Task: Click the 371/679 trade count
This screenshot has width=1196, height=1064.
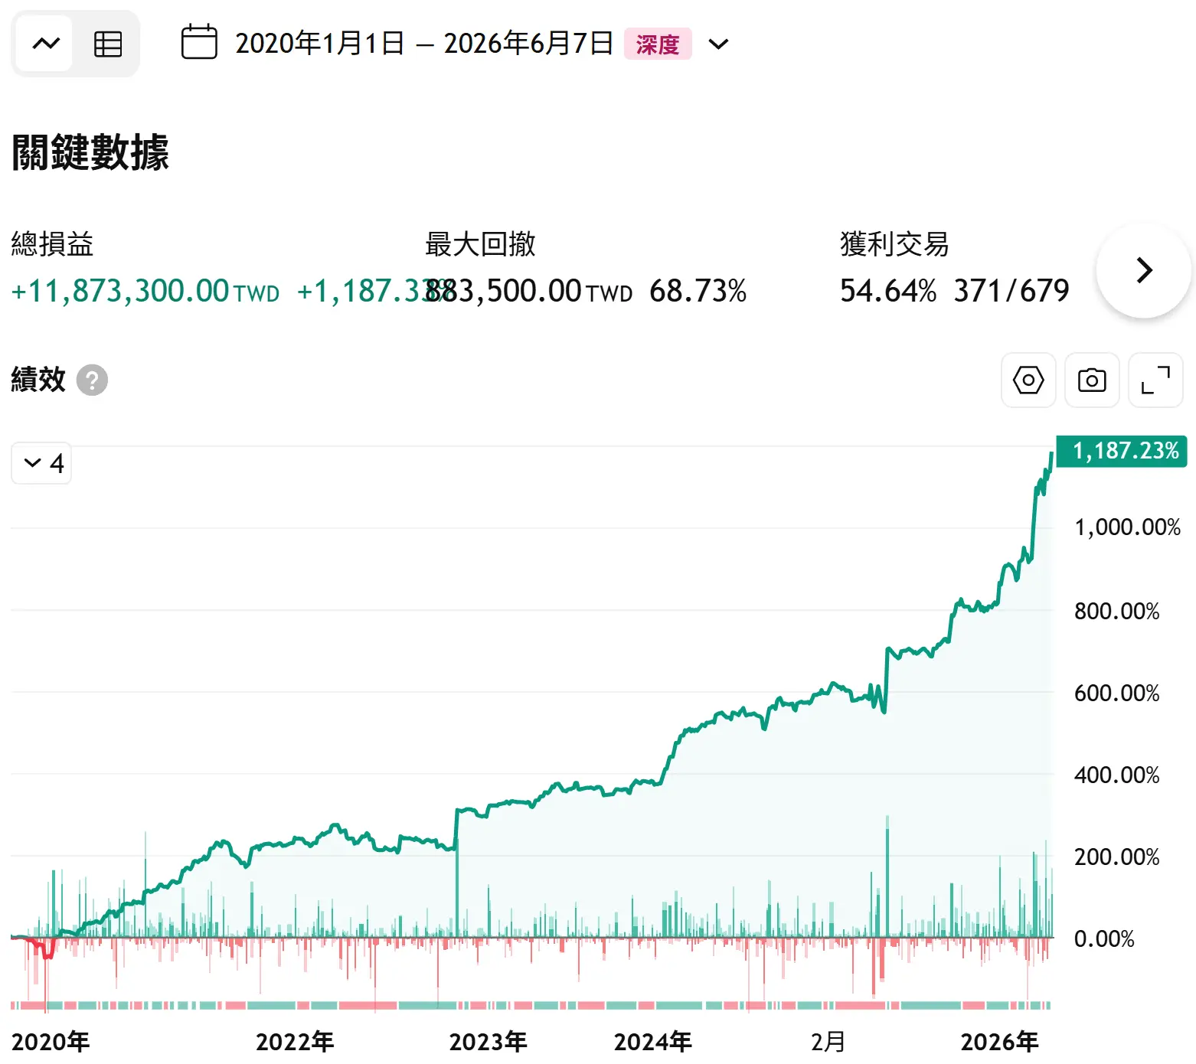Action: [1011, 291]
